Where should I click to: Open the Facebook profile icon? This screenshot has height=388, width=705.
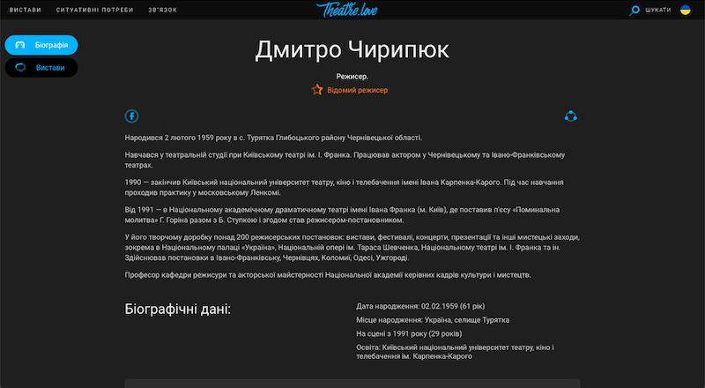(x=131, y=116)
